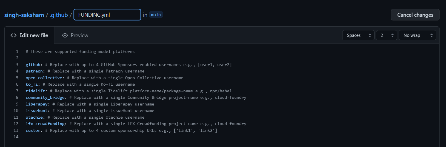Open the indent size 2 dropdown
This screenshot has width=446, height=147.
(x=387, y=35)
